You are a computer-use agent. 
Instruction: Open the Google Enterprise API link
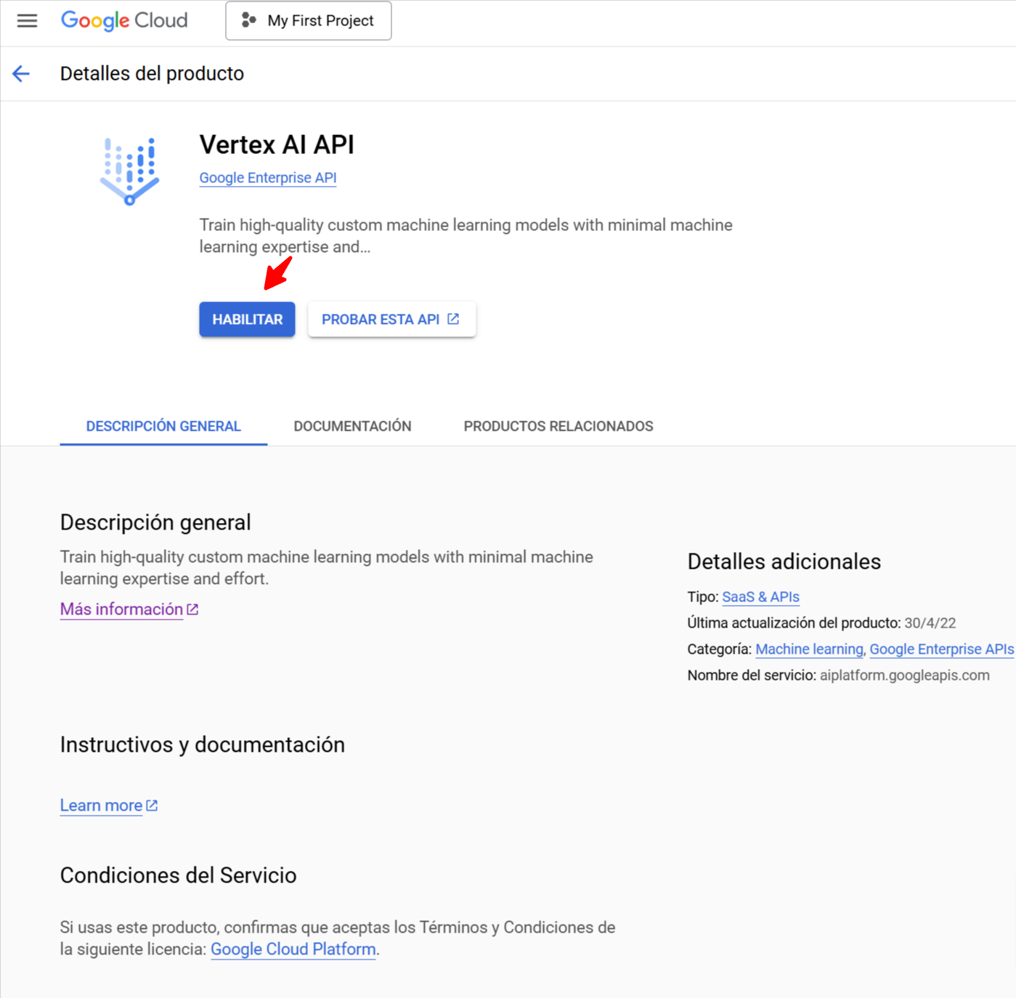pyautogui.click(x=267, y=178)
